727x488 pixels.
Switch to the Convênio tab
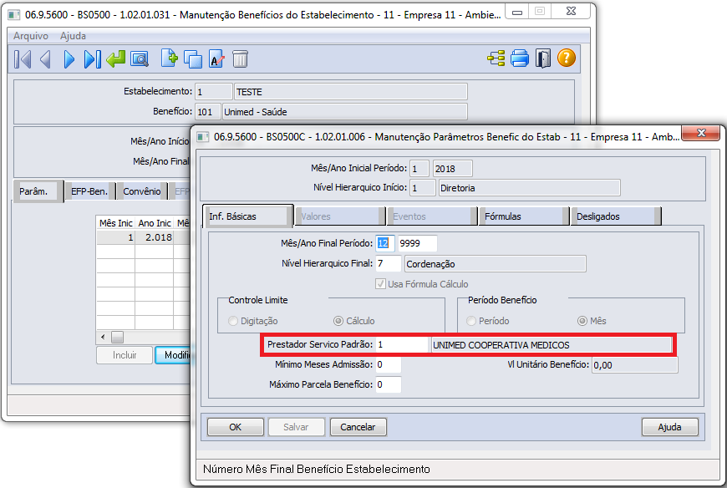tap(142, 191)
